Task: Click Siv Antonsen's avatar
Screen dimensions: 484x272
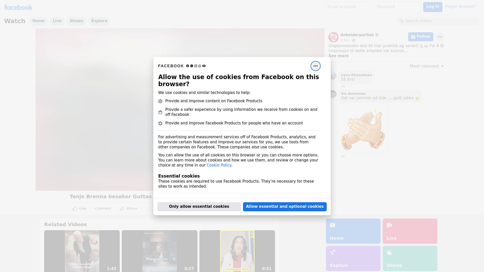Action: [333, 94]
